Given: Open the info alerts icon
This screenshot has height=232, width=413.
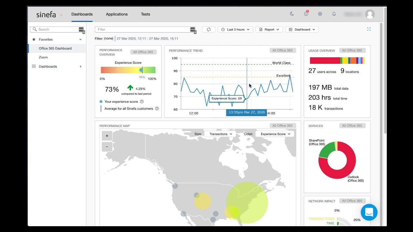Looking at the screenshot, I should (306, 14).
